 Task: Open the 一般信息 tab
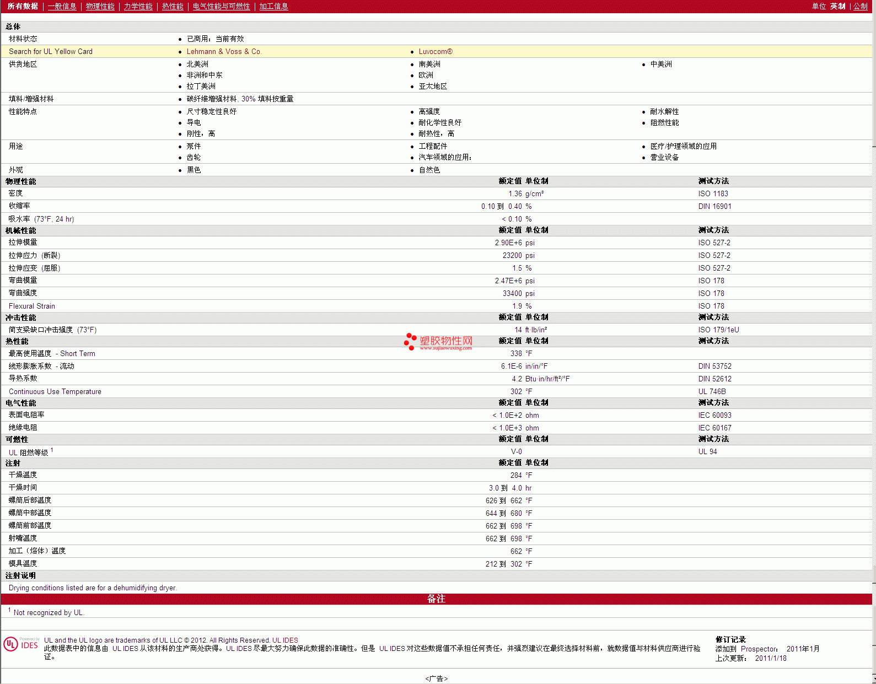coord(62,7)
